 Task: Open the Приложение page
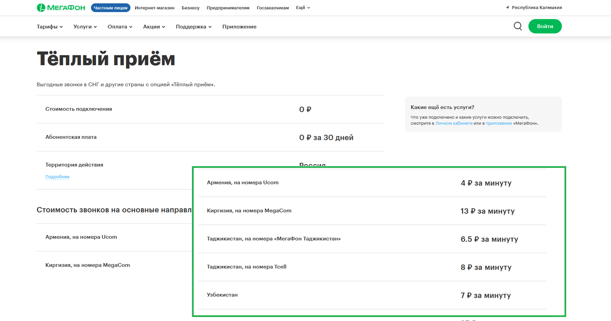coord(240,26)
